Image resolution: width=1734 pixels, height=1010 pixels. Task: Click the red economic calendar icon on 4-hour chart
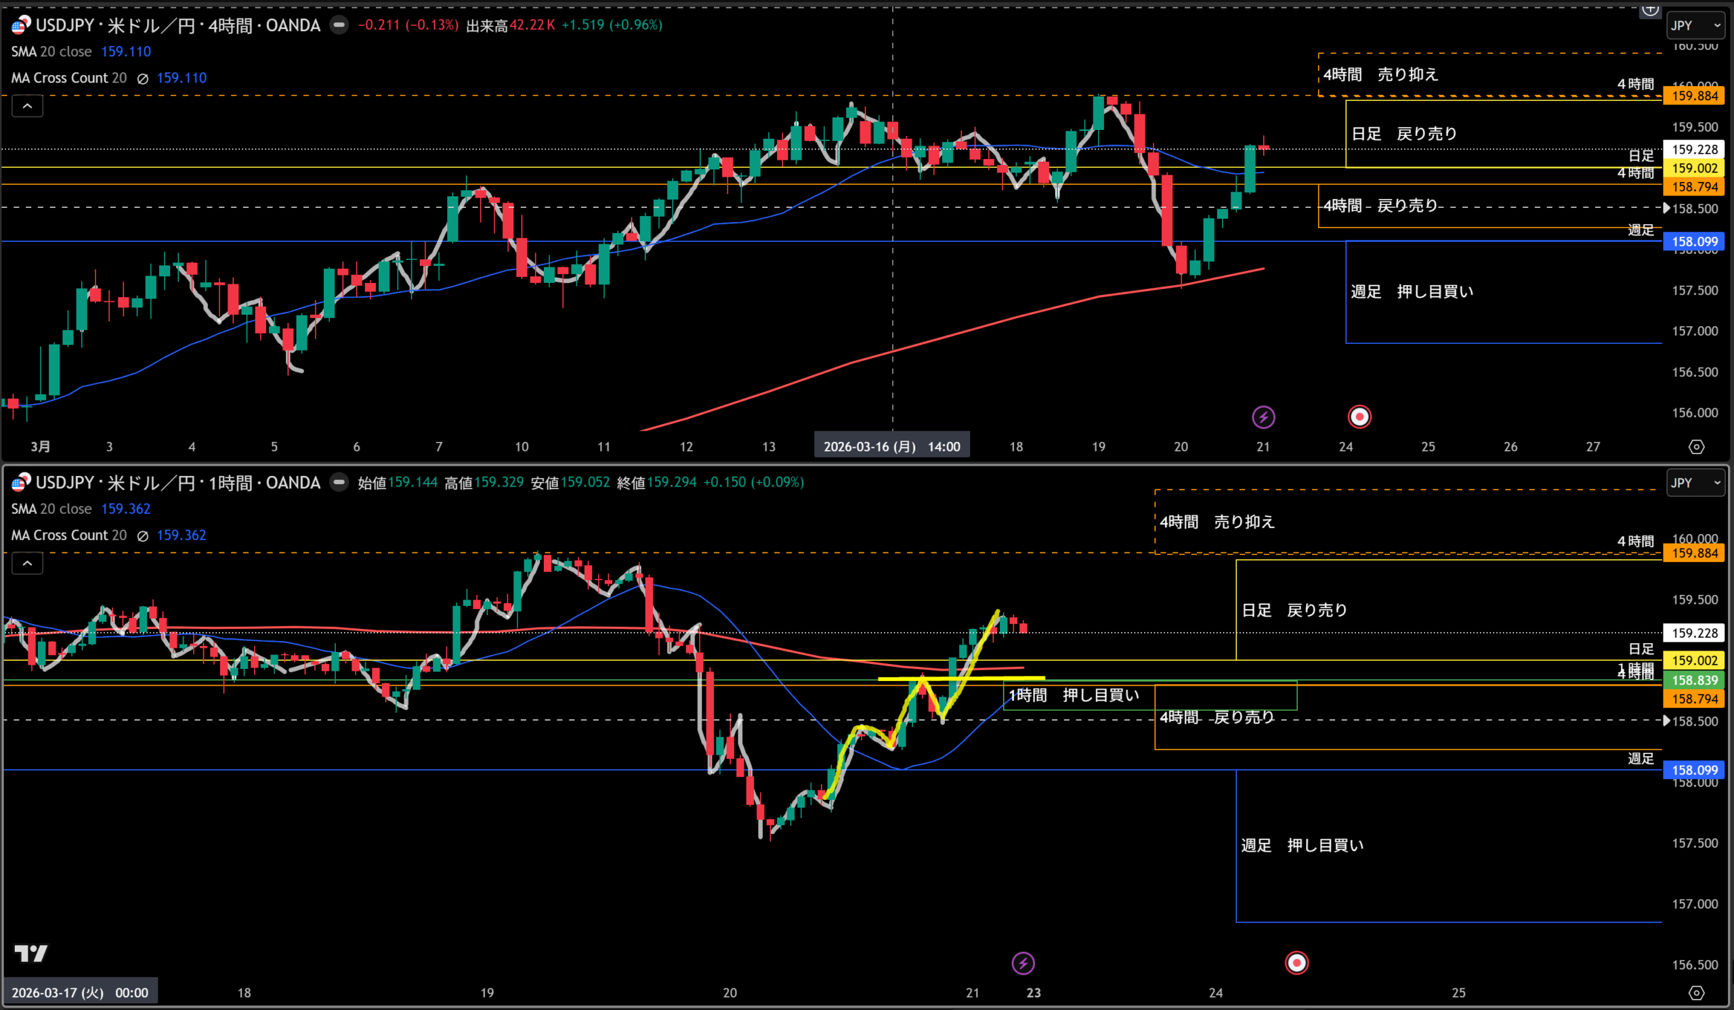click(x=1359, y=416)
